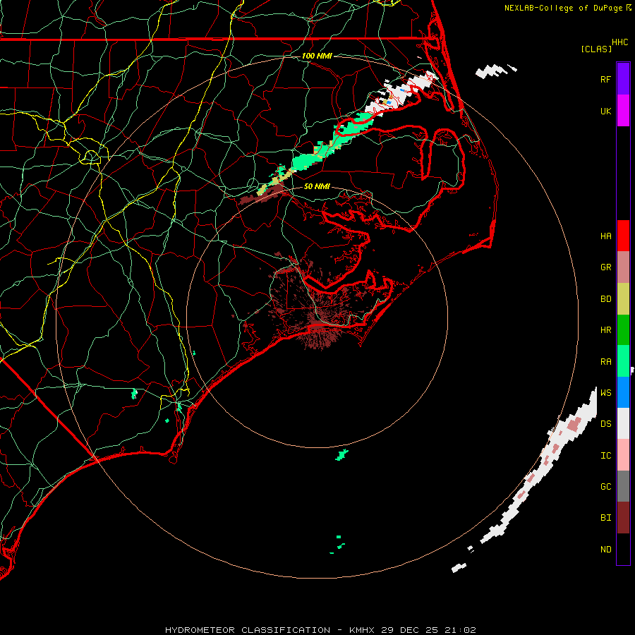Click the DS white legend swatch

tap(623, 423)
